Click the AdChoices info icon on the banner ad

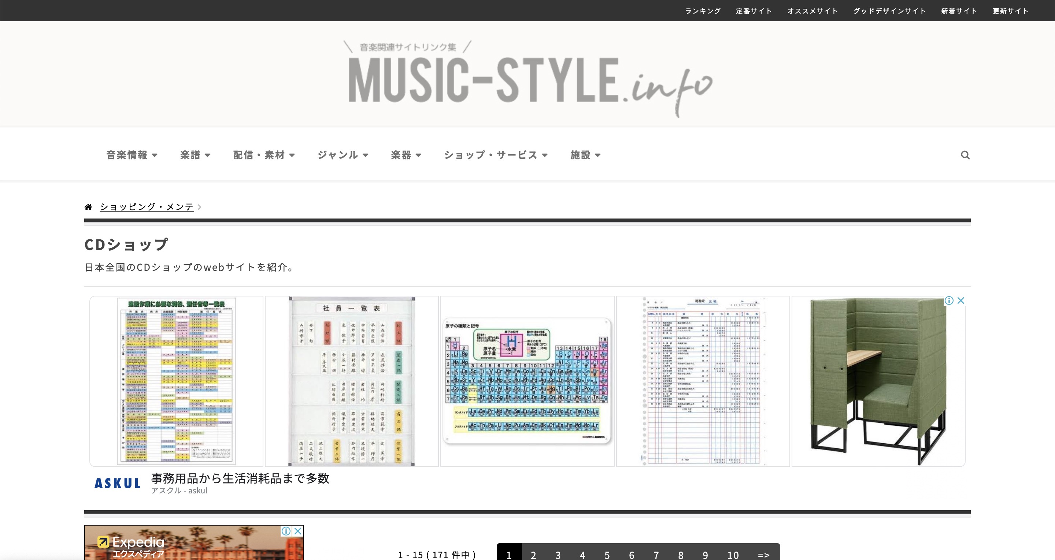(x=949, y=300)
